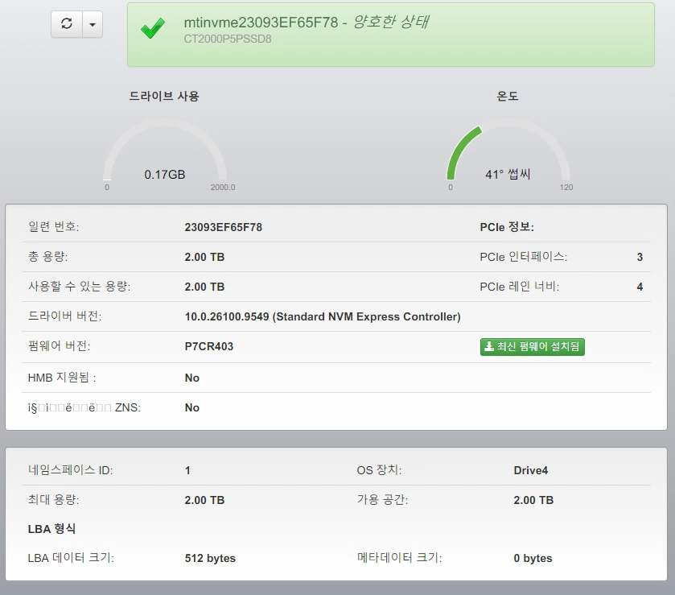The height and width of the screenshot is (595, 675).
Task: Select serial number value 23093EF65F78
Action: 224,227
